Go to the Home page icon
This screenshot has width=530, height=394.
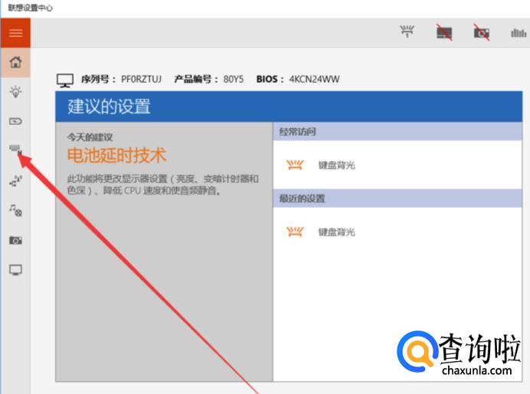point(15,62)
